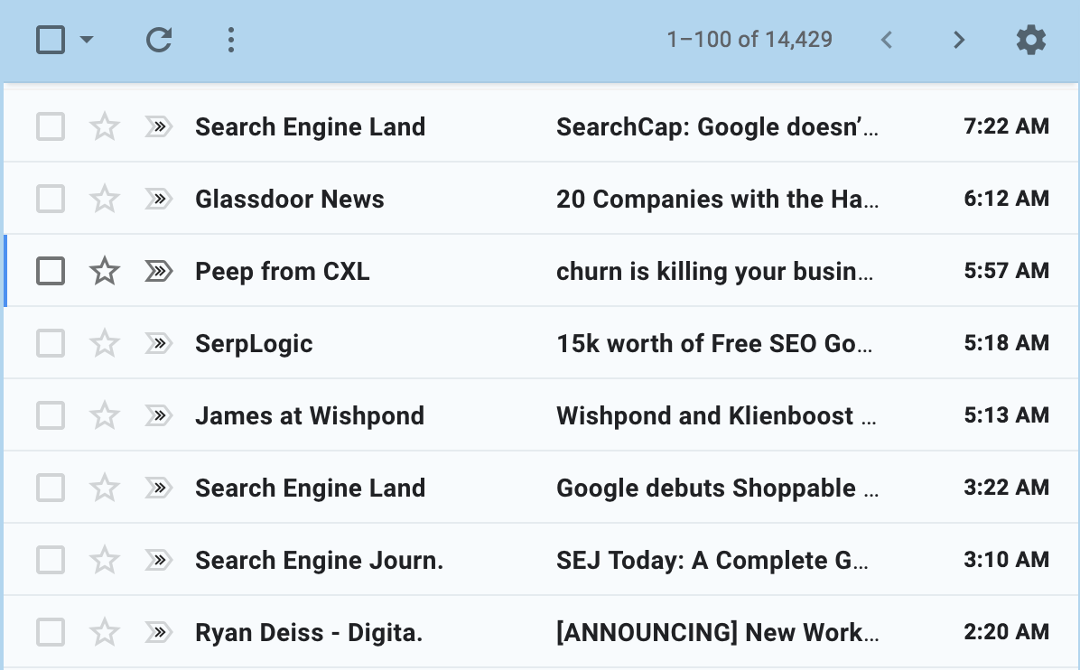The image size is (1080, 670).
Task: Click sender name 'James at Wishpond'
Action: tap(309, 416)
